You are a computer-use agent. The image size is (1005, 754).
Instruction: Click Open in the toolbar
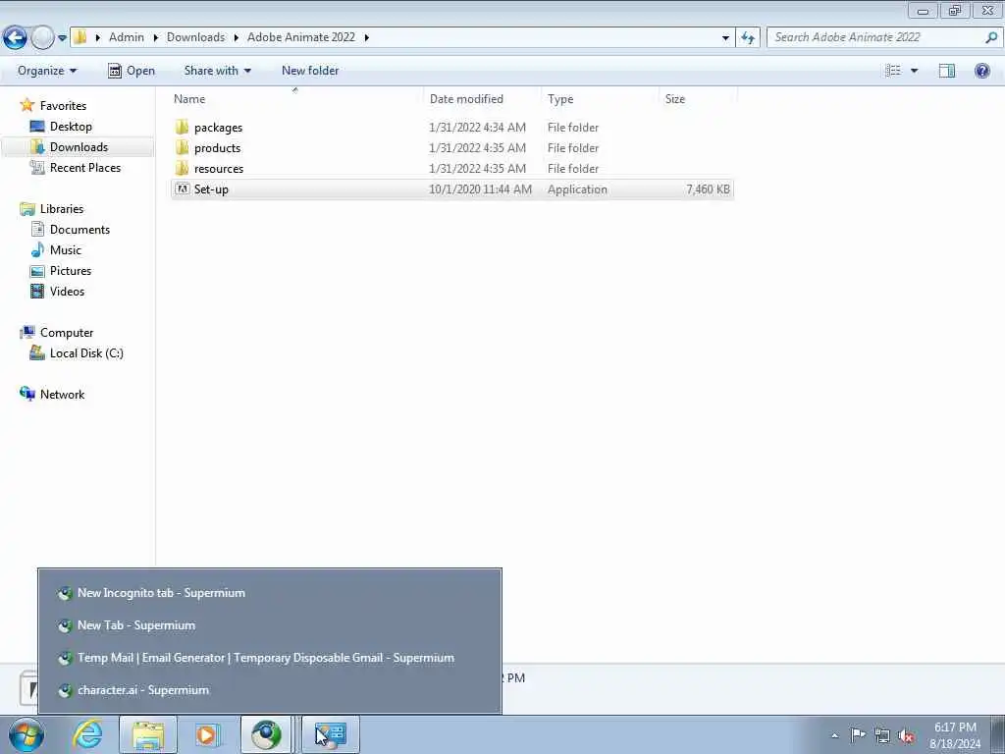coord(132,71)
